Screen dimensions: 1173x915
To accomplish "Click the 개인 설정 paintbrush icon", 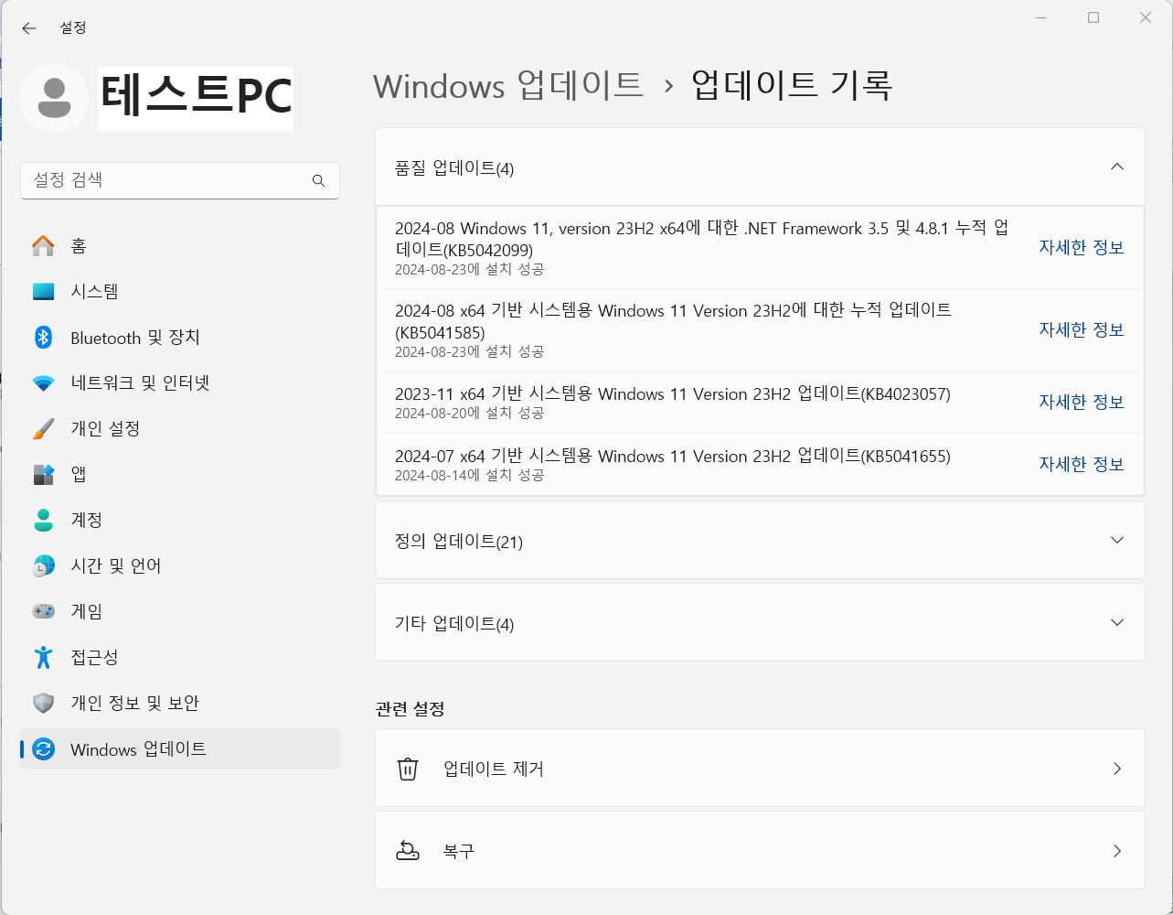I will coord(43,428).
